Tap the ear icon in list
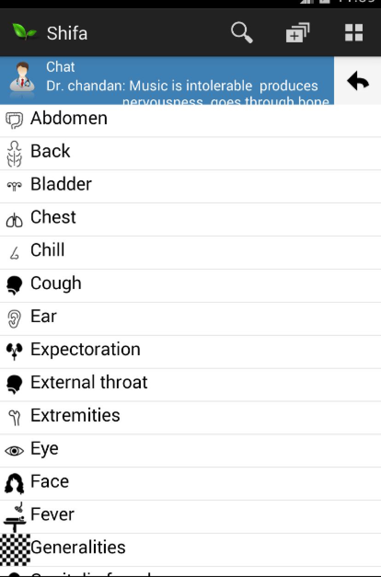 [14, 318]
